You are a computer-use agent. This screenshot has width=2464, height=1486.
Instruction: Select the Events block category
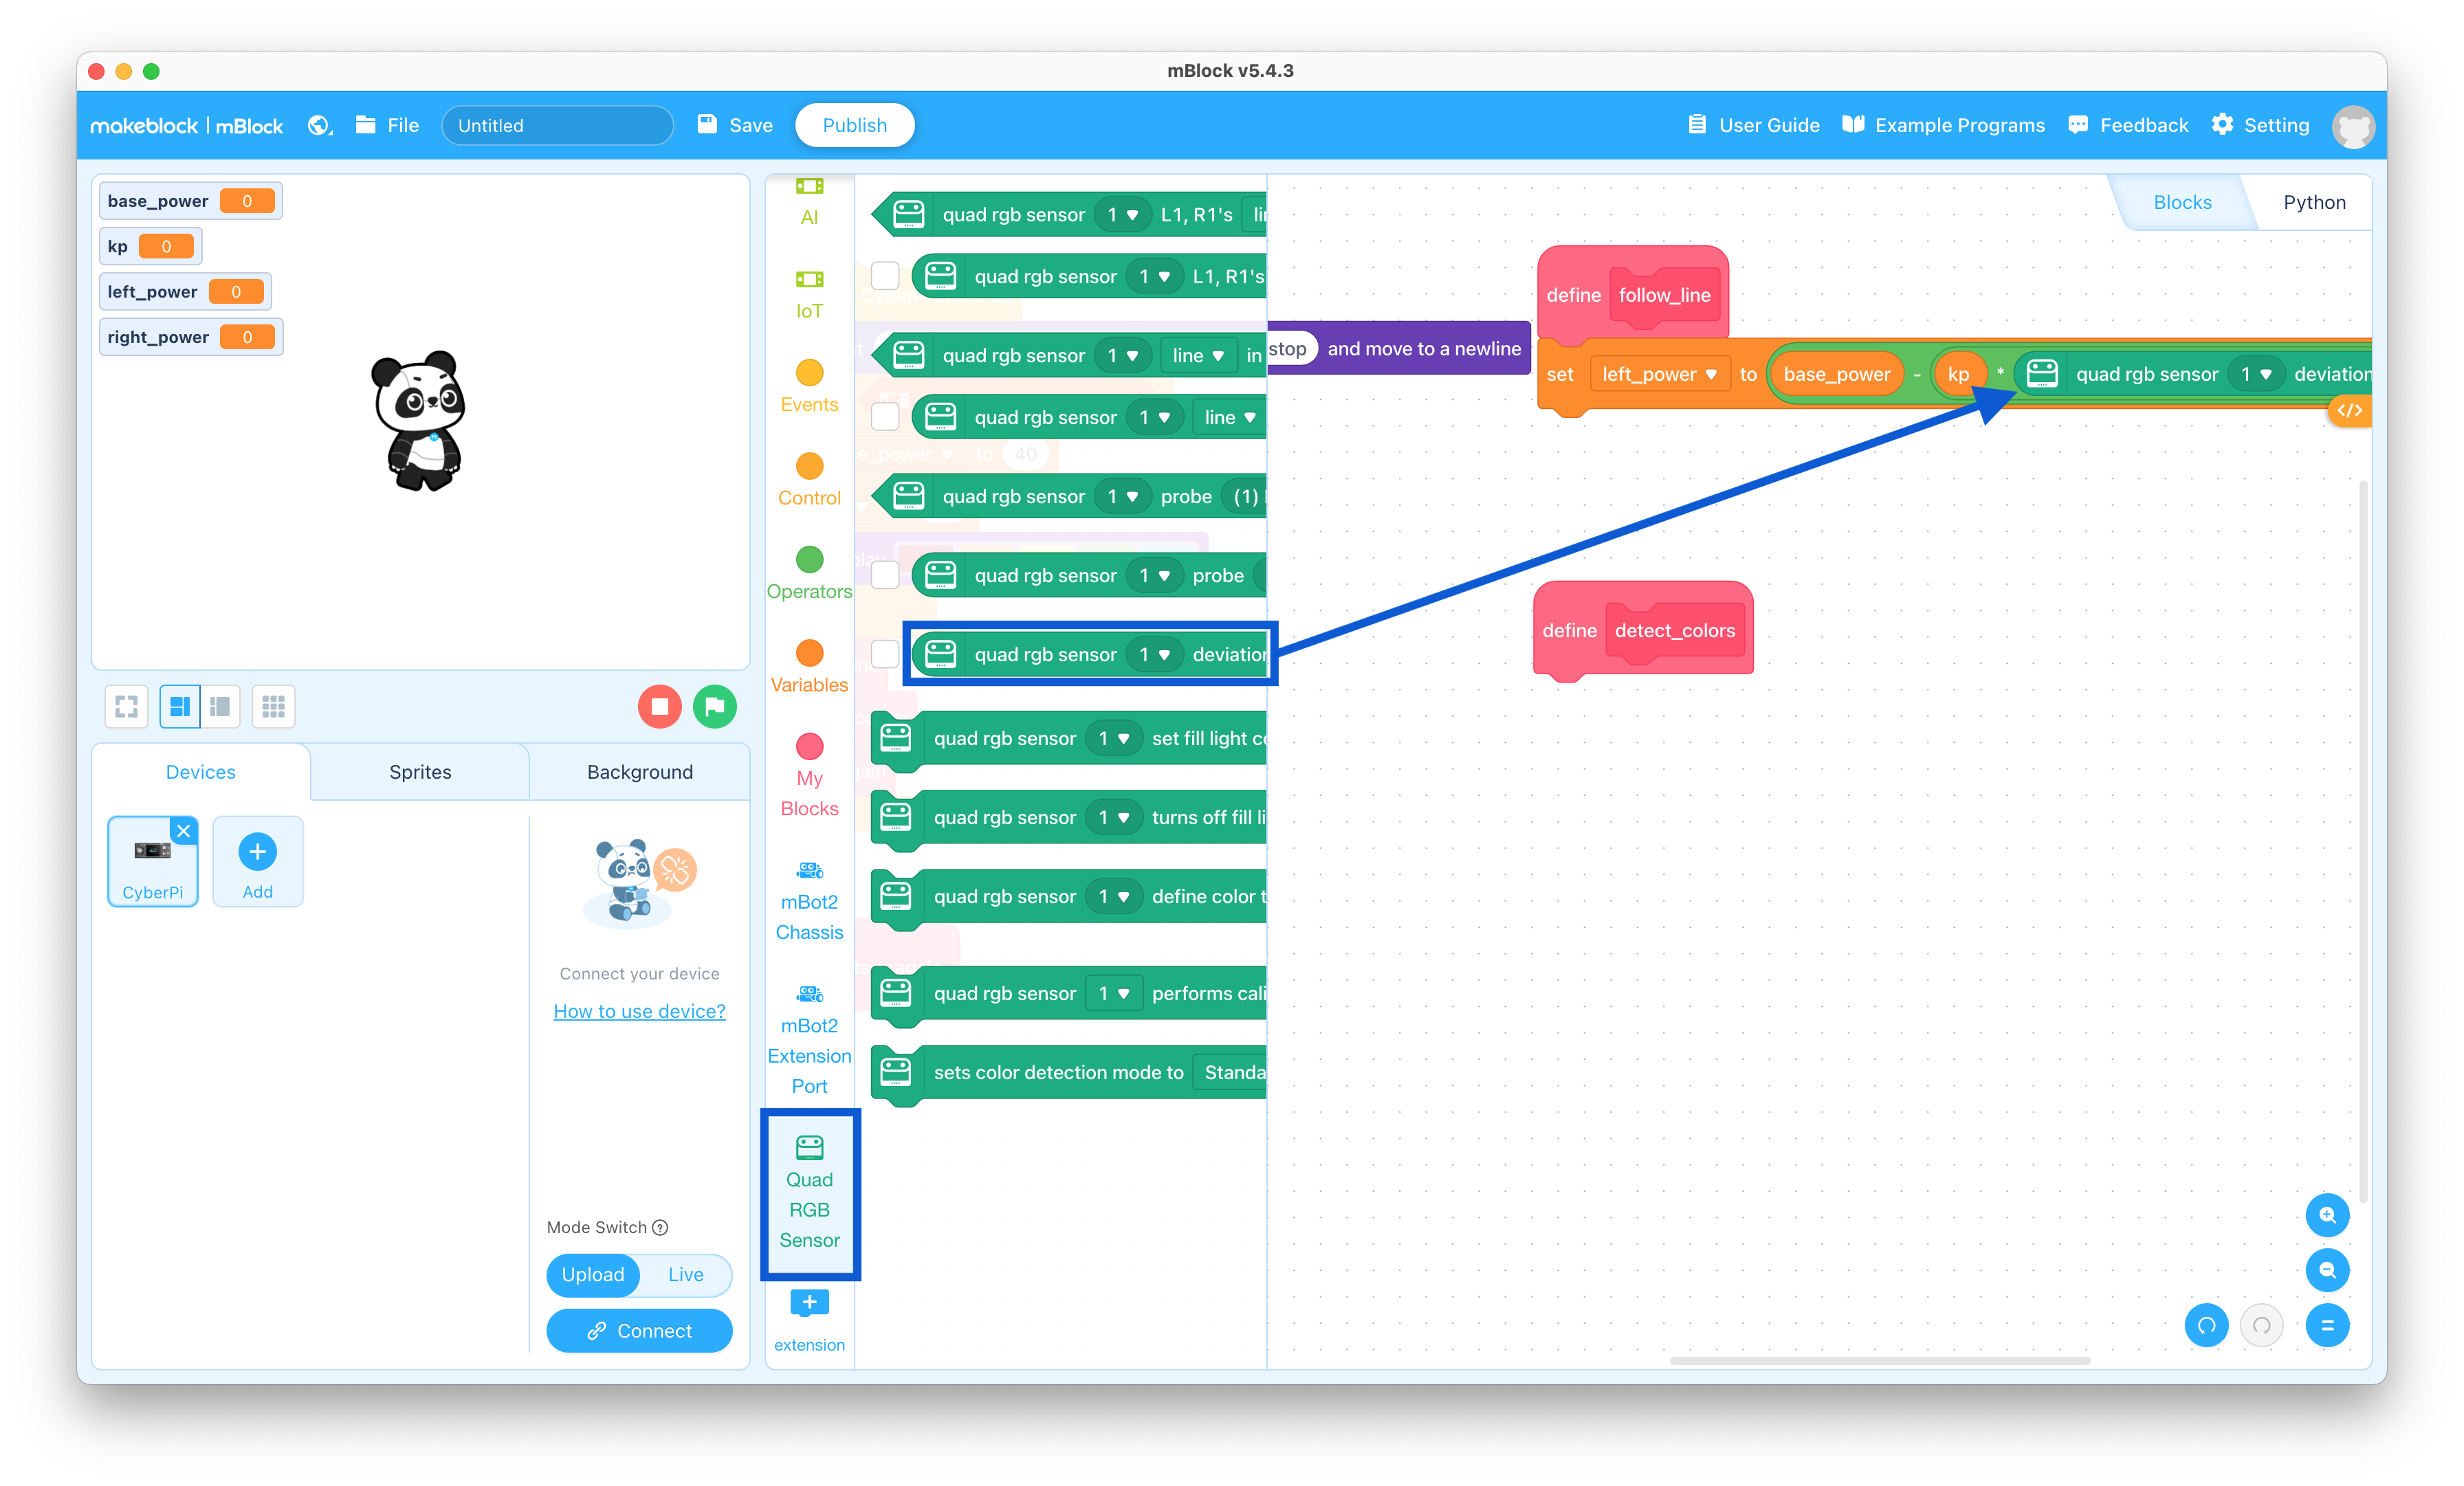[x=809, y=387]
